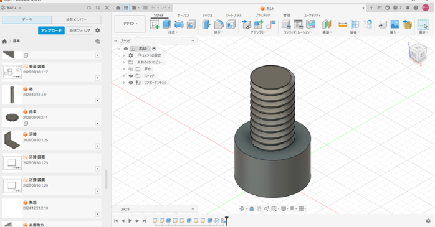
Task: Expand the 原点 tree node
Action: pos(124,69)
